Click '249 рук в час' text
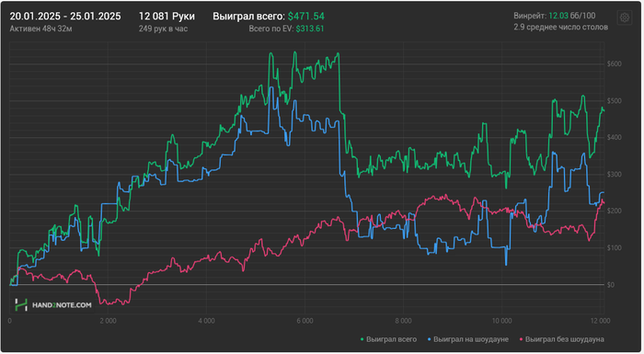The image size is (644, 354). click(x=163, y=29)
